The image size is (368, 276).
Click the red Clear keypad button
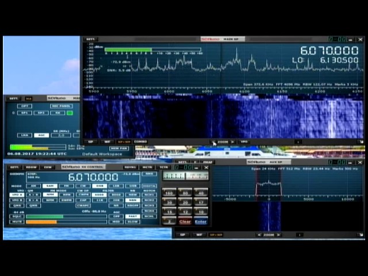coord(185,221)
